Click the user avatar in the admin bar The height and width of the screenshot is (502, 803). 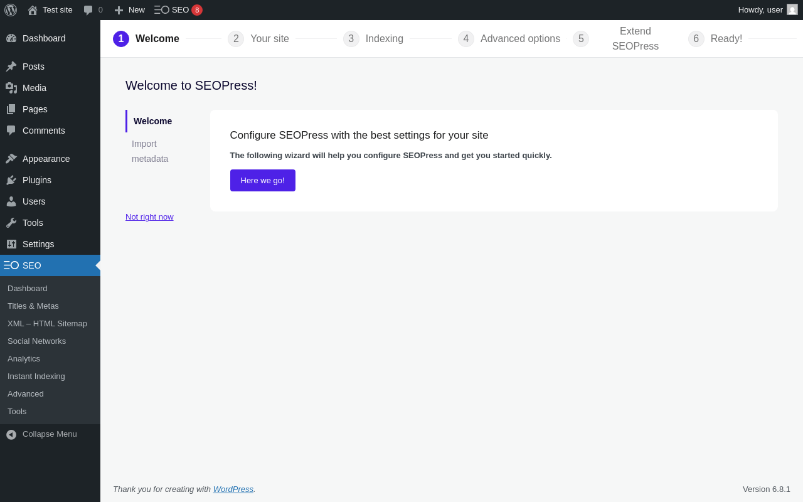(792, 9)
